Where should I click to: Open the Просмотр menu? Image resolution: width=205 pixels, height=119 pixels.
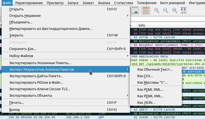point(55,3)
